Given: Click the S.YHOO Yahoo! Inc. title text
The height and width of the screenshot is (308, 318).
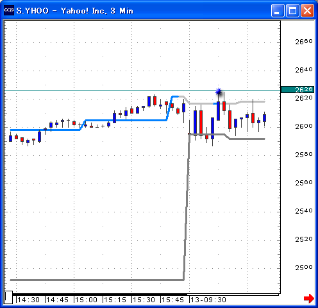Looking at the screenshot, I should point(75,11).
